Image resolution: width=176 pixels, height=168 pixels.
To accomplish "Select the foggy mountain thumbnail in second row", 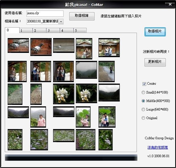I will pyautogui.click(x=86, y=70).
